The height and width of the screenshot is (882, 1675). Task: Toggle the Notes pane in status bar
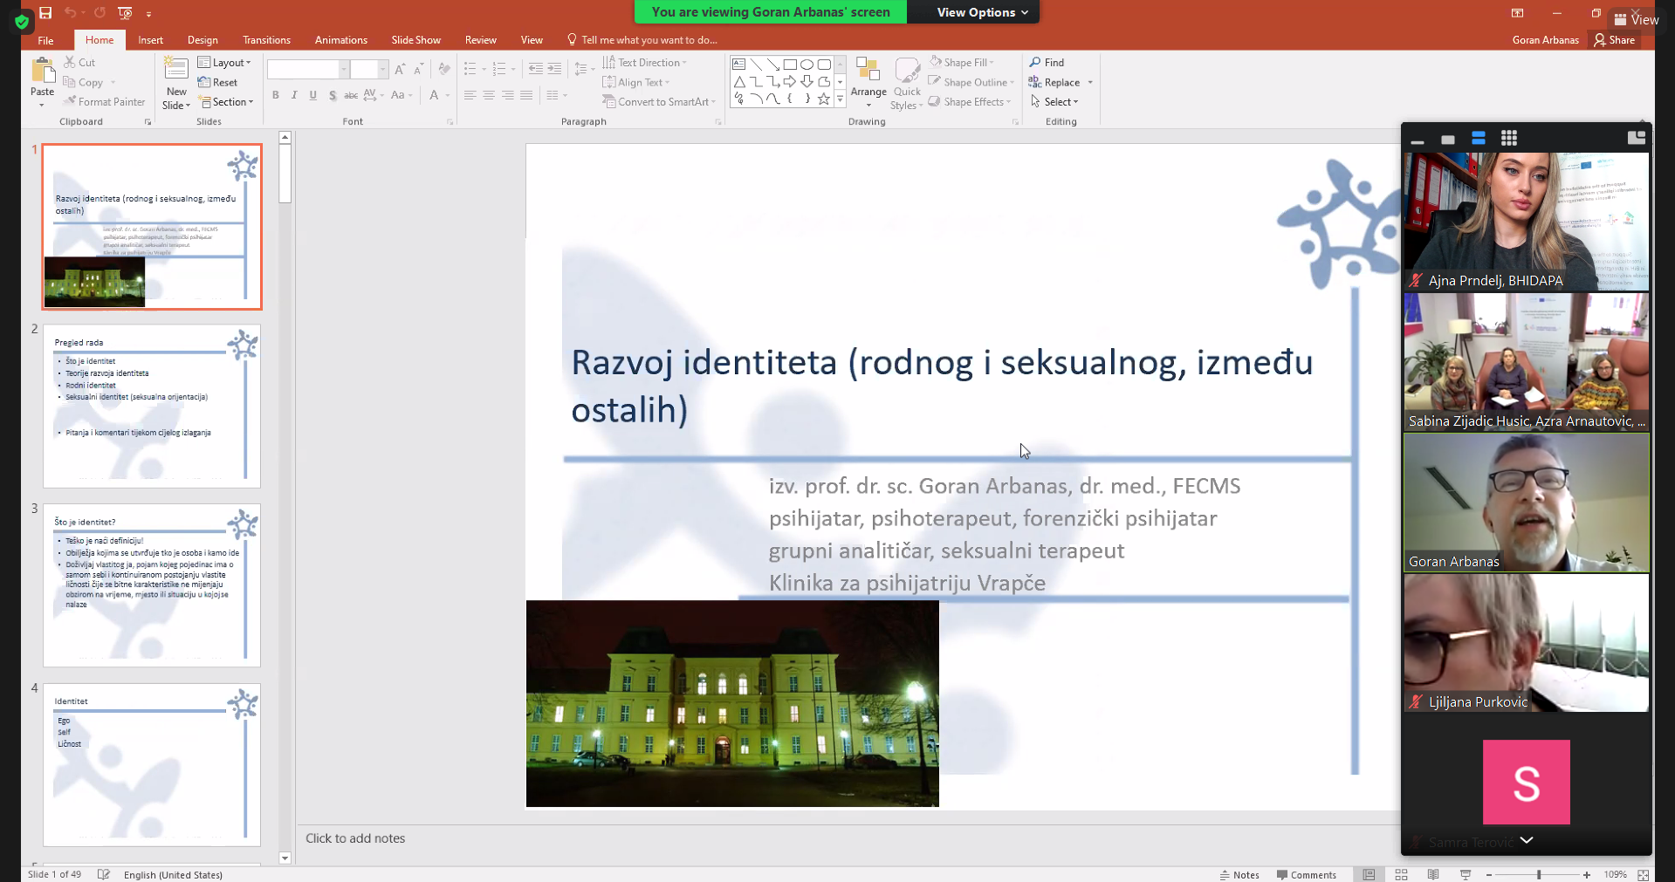(x=1239, y=874)
